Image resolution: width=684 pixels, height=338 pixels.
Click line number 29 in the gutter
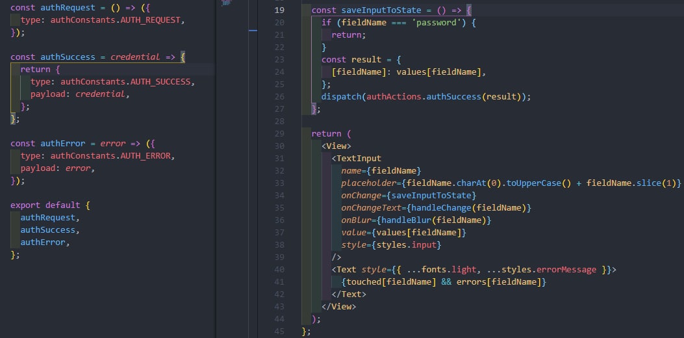(279, 134)
